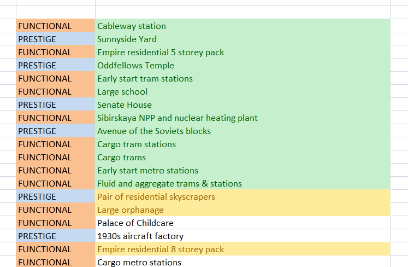The height and width of the screenshot is (267, 408).
Task: Click the 'Early start metro stations' cell
Action: pos(147,171)
